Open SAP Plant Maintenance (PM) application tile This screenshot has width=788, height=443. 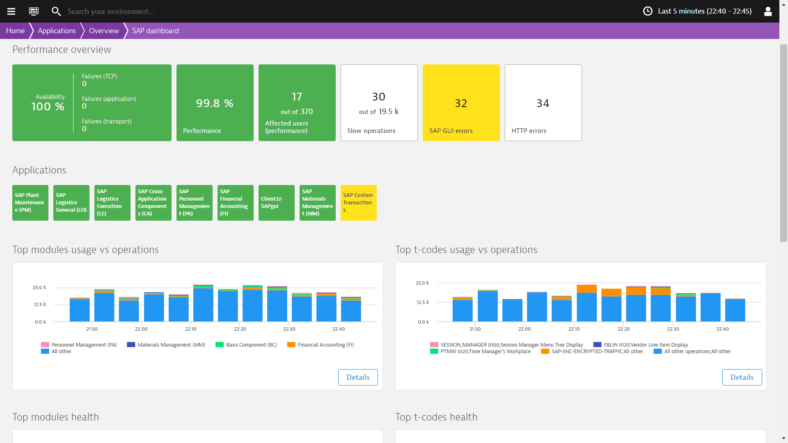tap(30, 203)
